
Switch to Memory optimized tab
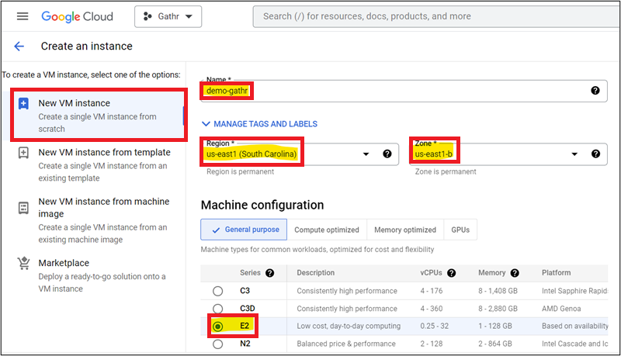(404, 230)
